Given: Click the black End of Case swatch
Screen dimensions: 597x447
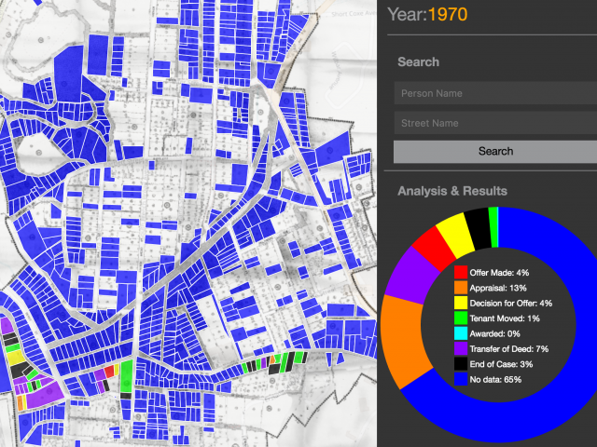Looking at the screenshot, I should click(x=461, y=364).
